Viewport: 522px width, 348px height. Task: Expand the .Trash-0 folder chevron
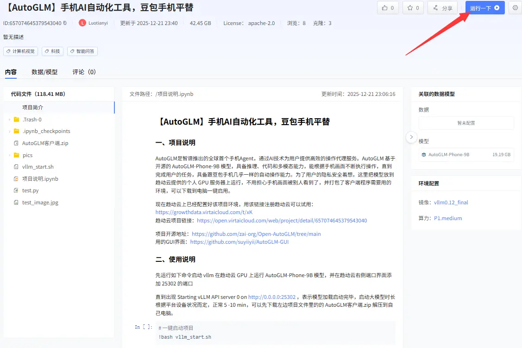click(x=10, y=120)
